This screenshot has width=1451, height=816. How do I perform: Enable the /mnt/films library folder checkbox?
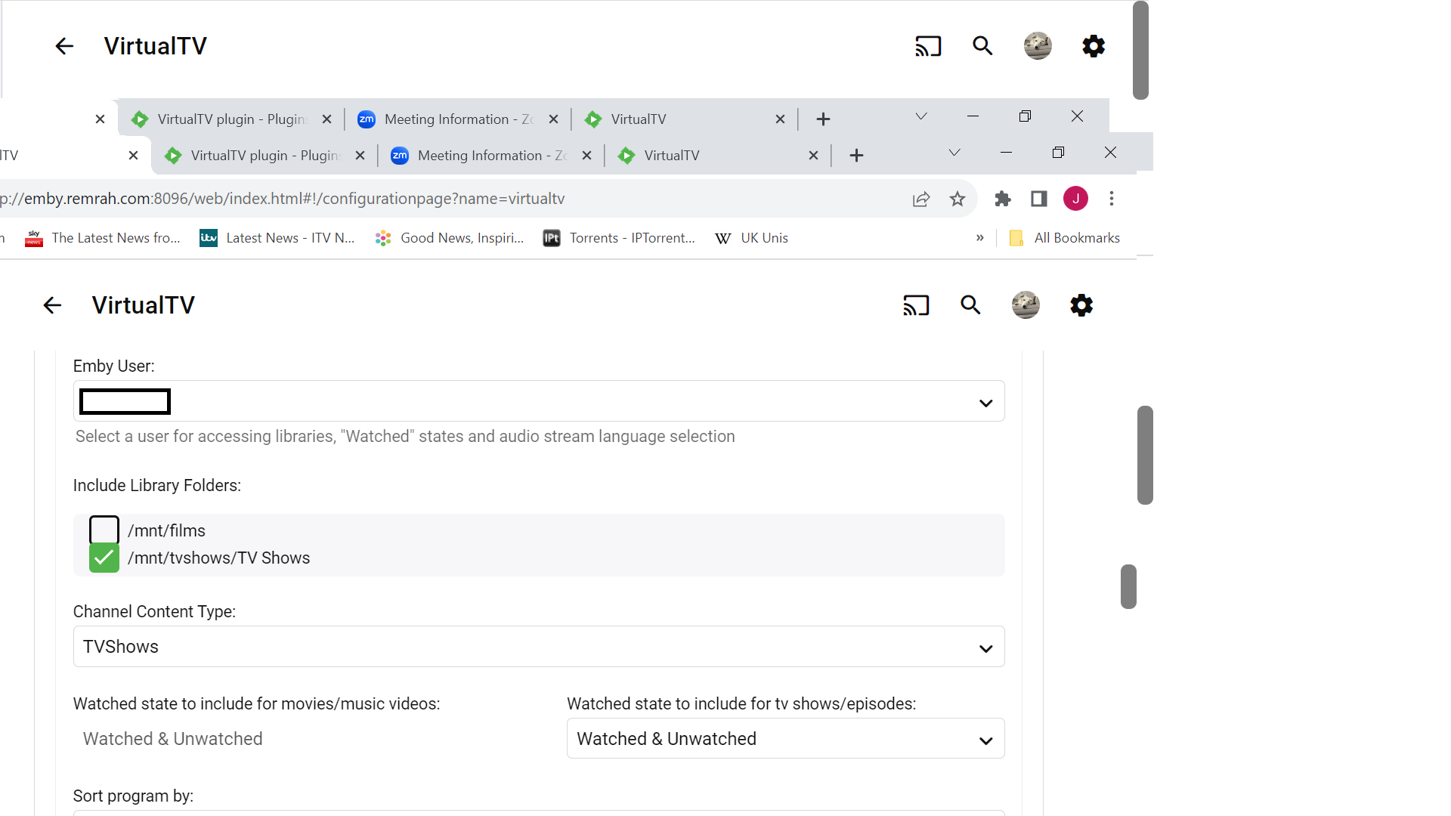[x=104, y=530]
